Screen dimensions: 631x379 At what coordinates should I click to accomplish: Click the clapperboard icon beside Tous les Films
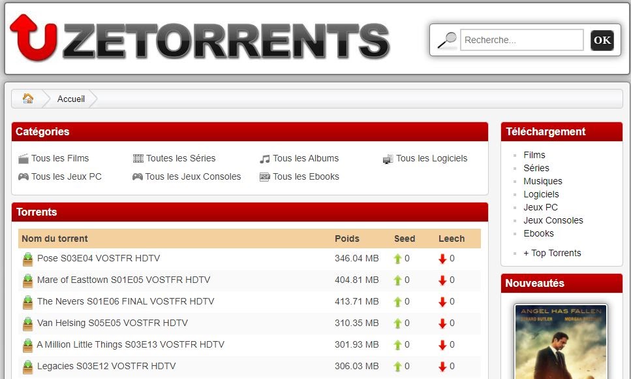pos(23,158)
